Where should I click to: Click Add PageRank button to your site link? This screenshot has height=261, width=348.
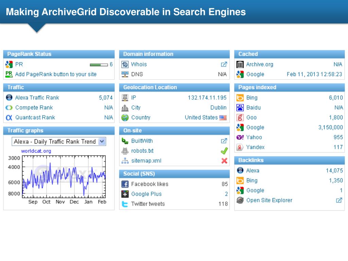pos(56,74)
